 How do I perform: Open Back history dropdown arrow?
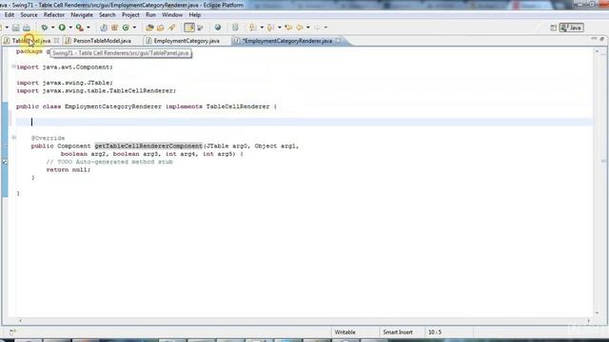pyautogui.click(x=308, y=28)
